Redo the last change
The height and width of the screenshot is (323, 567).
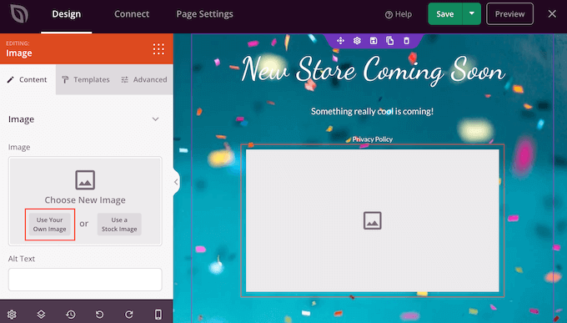[x=129, y=315]
